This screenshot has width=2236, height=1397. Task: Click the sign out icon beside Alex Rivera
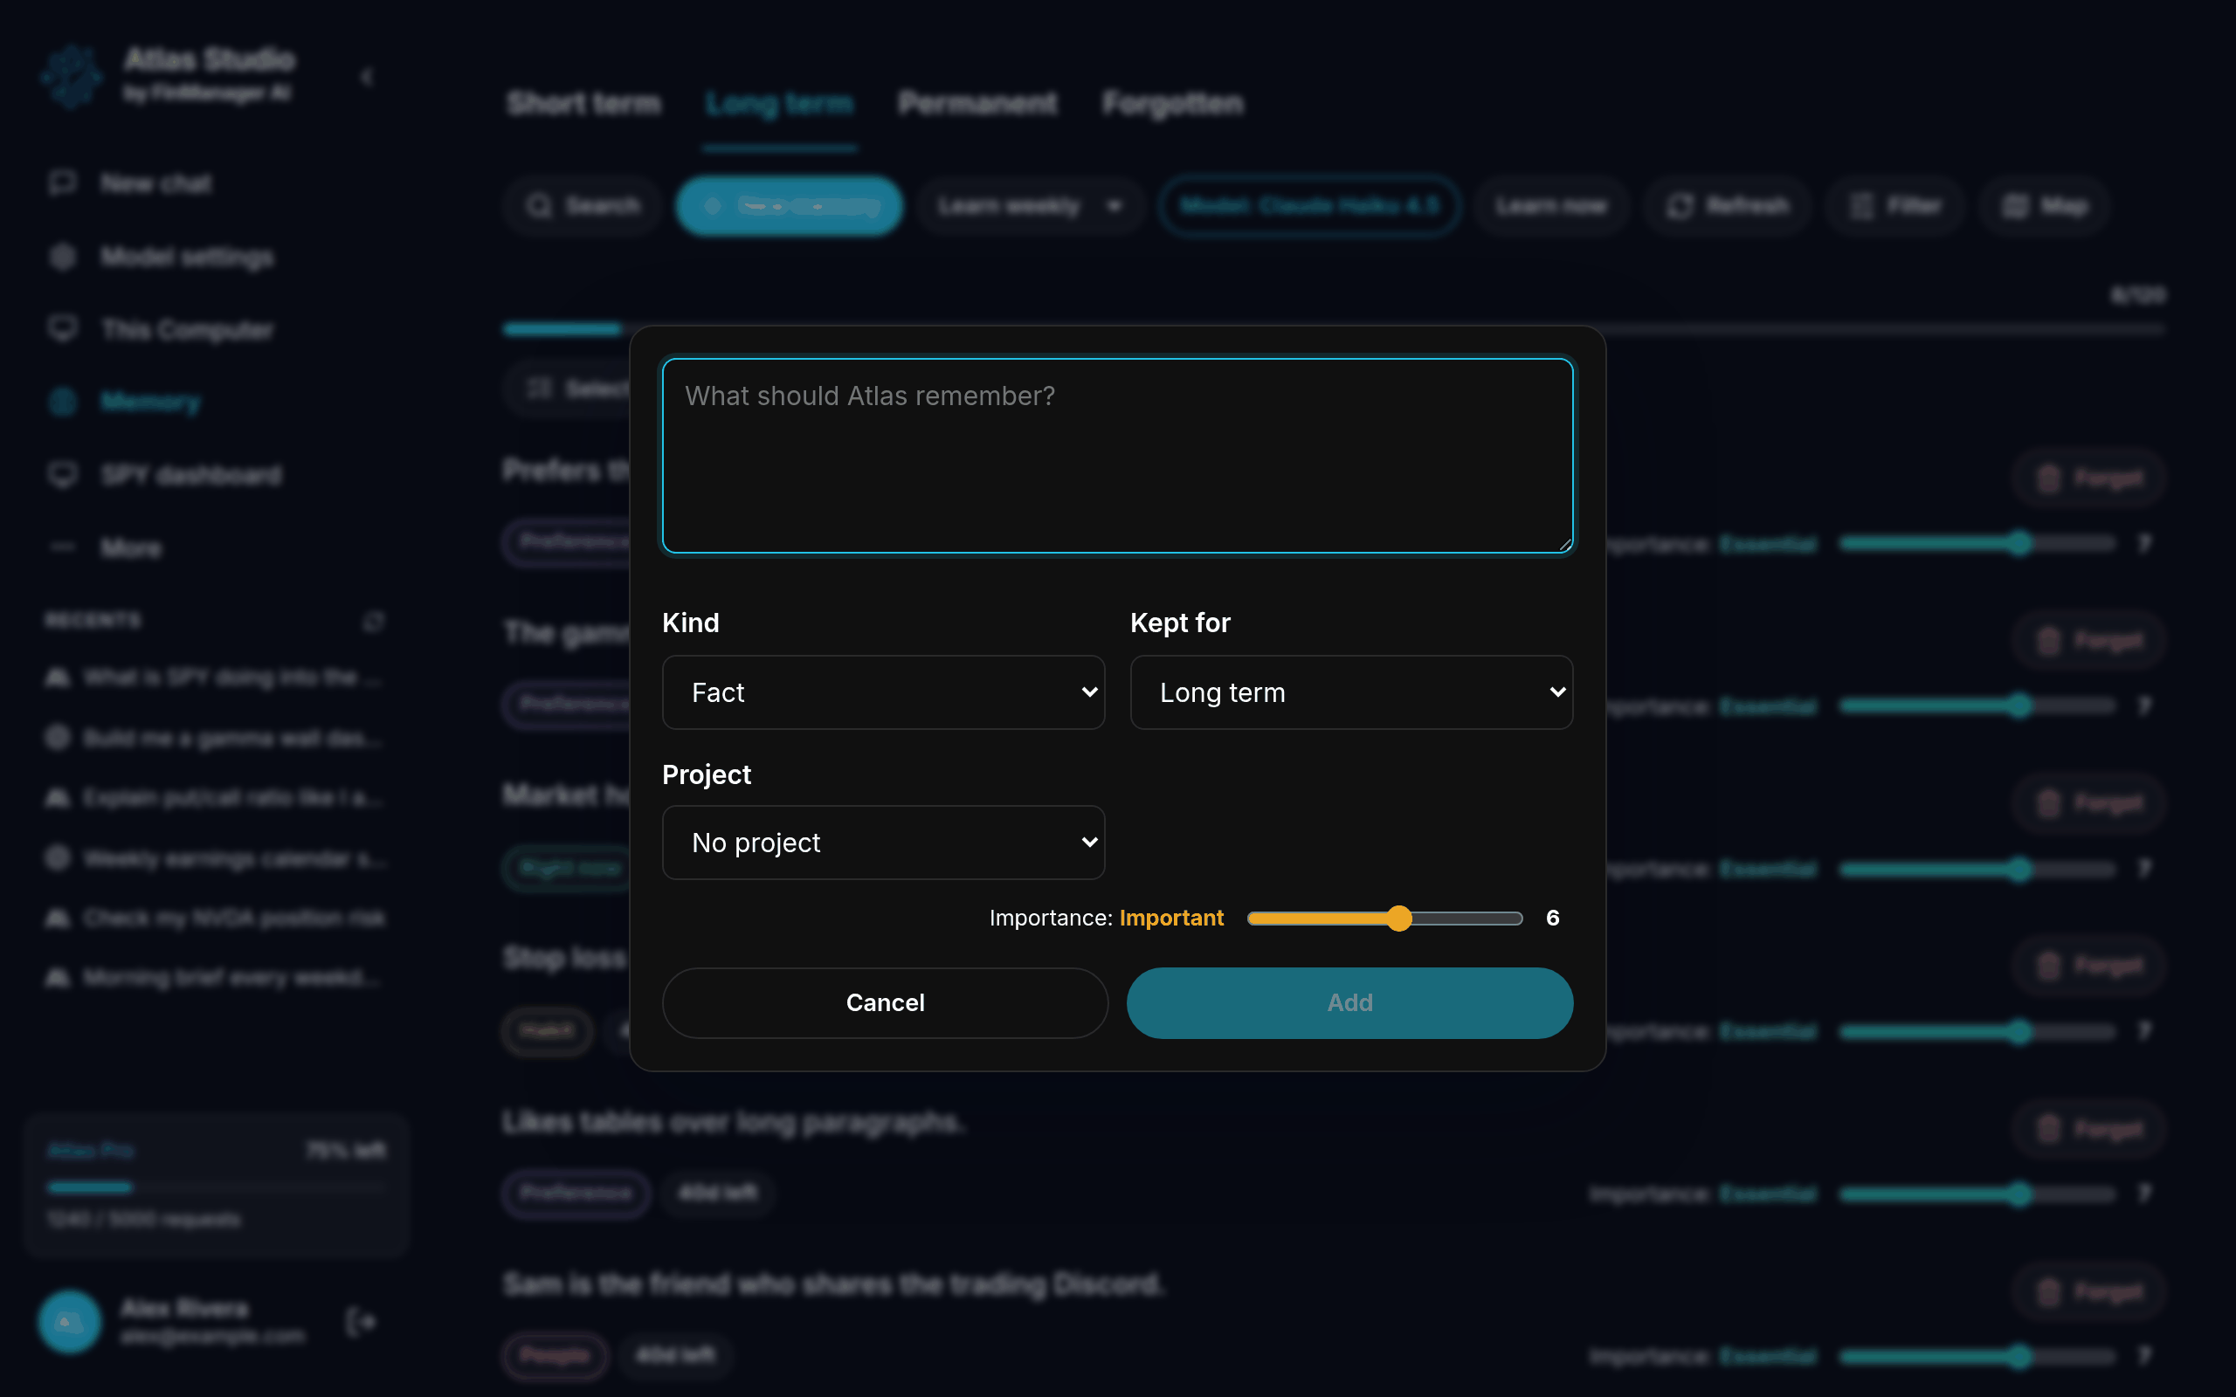[362, 1322]
